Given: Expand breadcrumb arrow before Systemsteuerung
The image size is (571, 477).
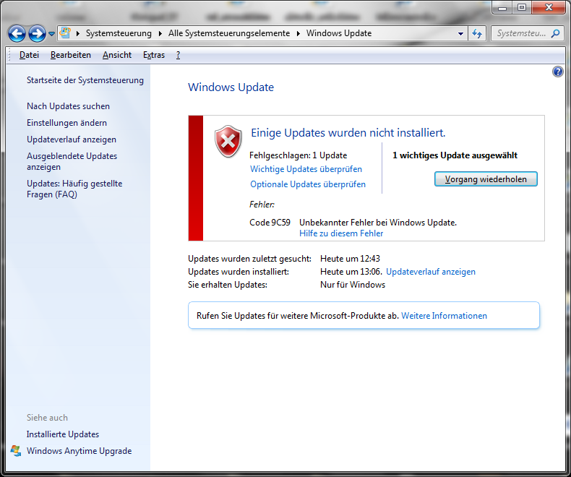Looking at the screenshot, I should pyautogui.click(x=78, y=33).
